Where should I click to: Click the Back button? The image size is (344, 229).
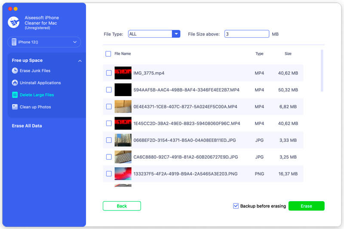pyautogui.click(x=122, y=206)
